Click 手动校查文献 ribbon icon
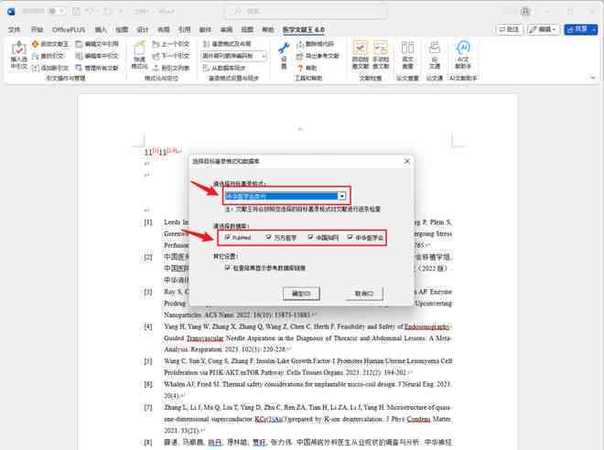The image size is (604, 450). coord(381,56)
